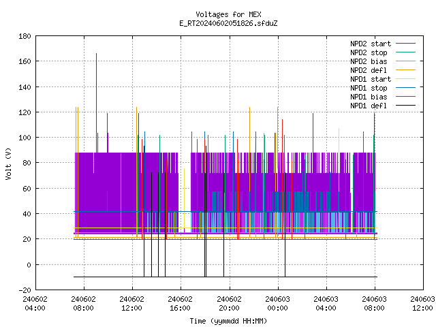
Task: Click the 240602 20:00 x-axis tick label
Action: [x=229, y=304]
